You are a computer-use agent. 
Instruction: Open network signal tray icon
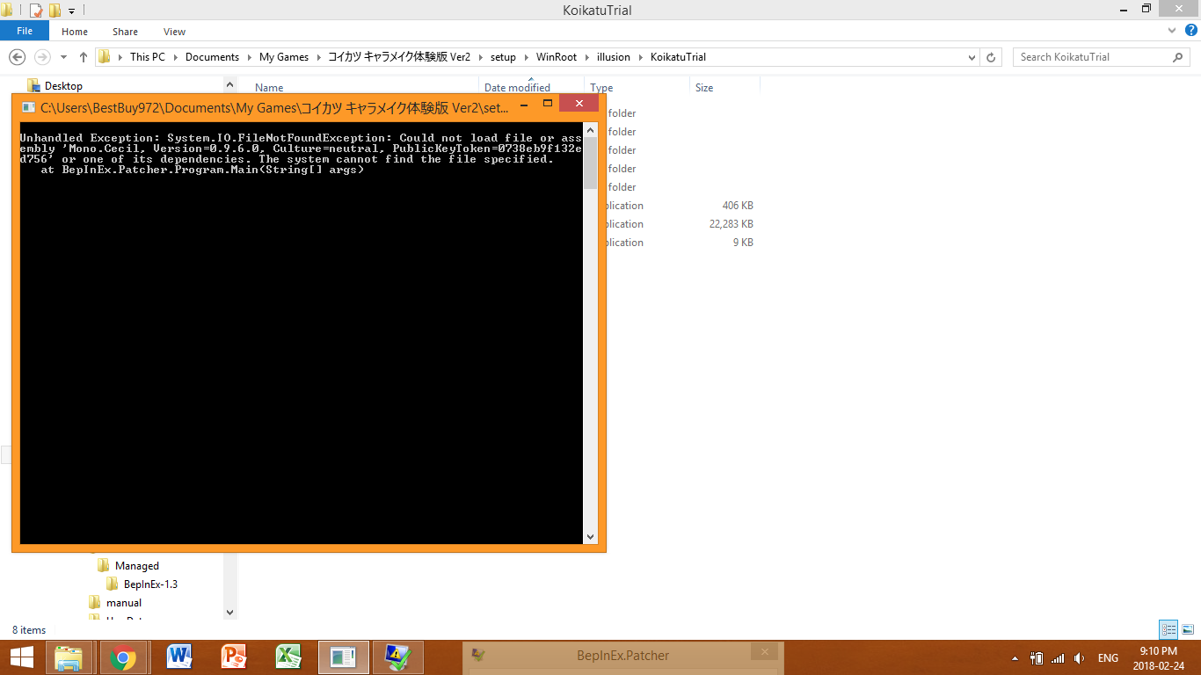(x=1058, y=658)
